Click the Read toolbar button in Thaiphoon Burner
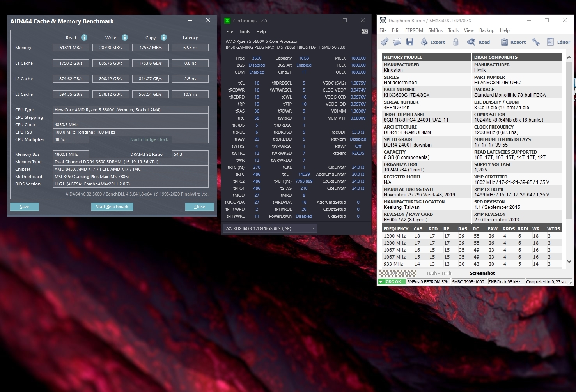This screenshot has width=576, height=392. [x=479, y=42]
